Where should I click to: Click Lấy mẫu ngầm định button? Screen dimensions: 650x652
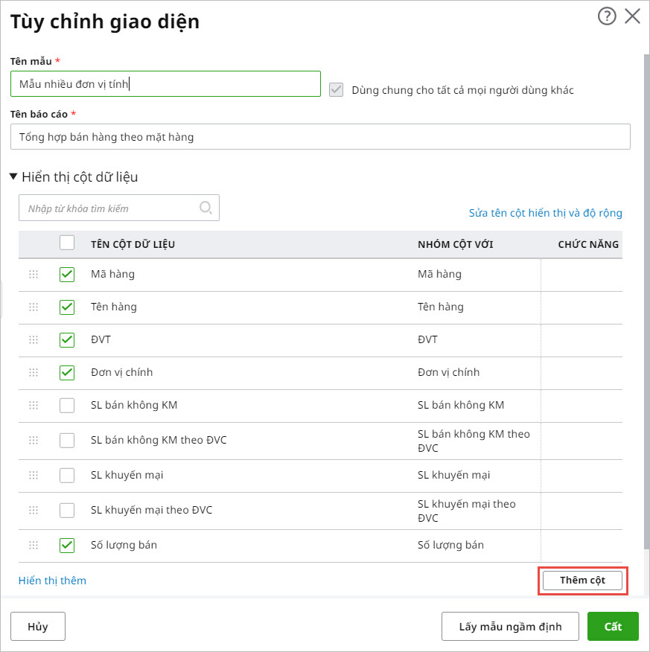click(510, 627)
